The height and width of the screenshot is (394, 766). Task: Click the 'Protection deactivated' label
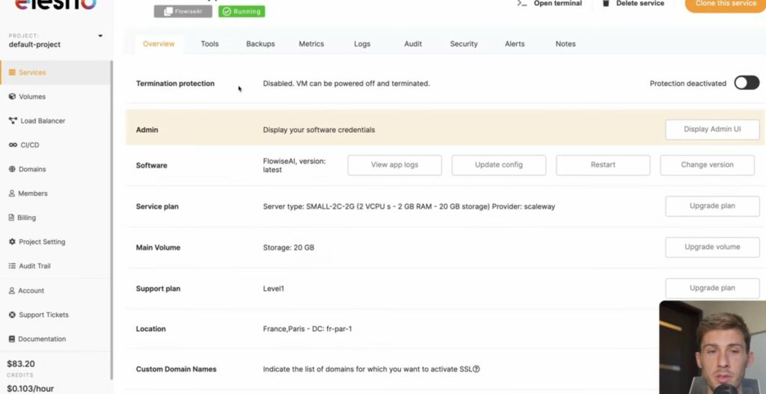pyautogui.click(x=688, y=84)
